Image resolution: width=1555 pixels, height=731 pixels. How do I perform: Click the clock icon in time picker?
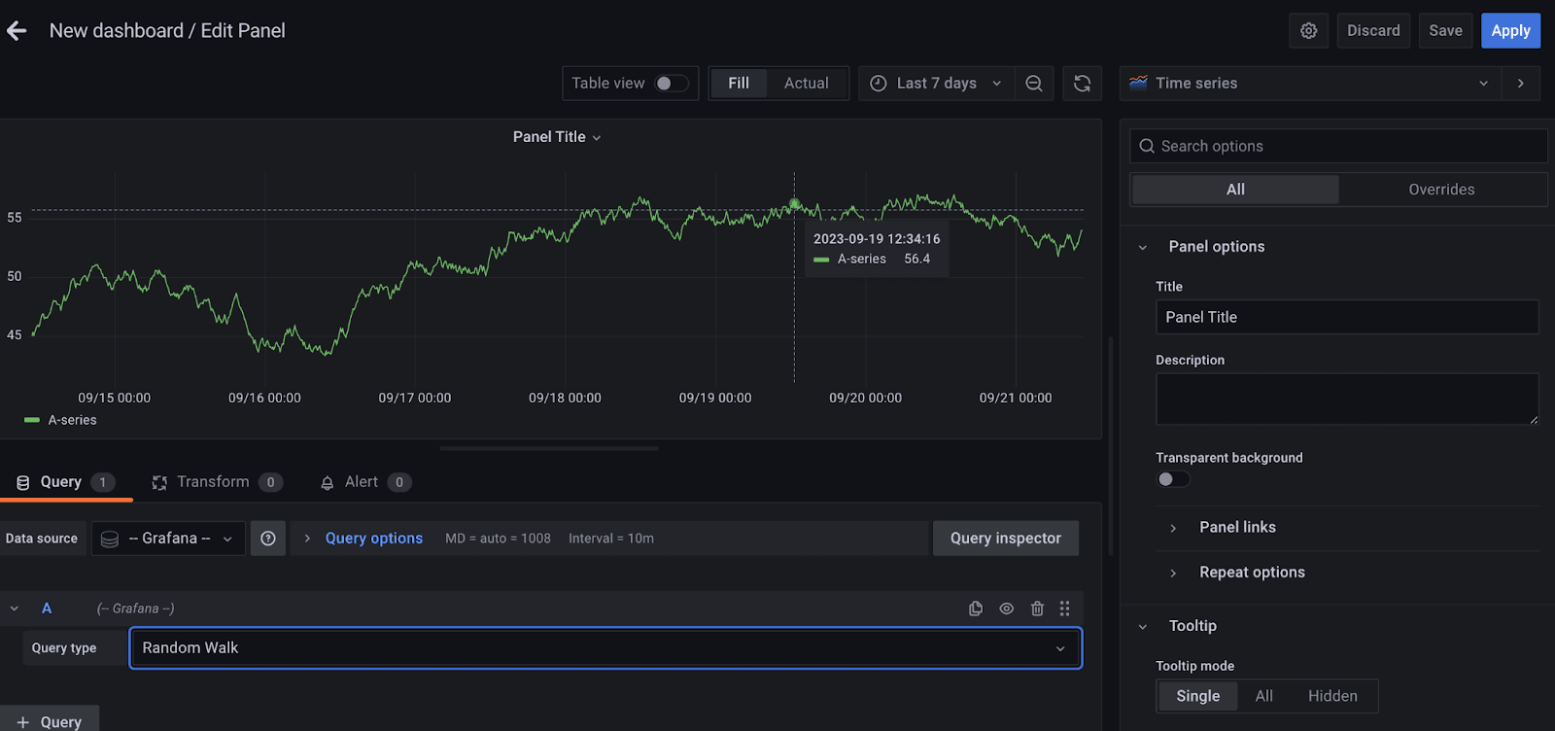pos(878,84)
